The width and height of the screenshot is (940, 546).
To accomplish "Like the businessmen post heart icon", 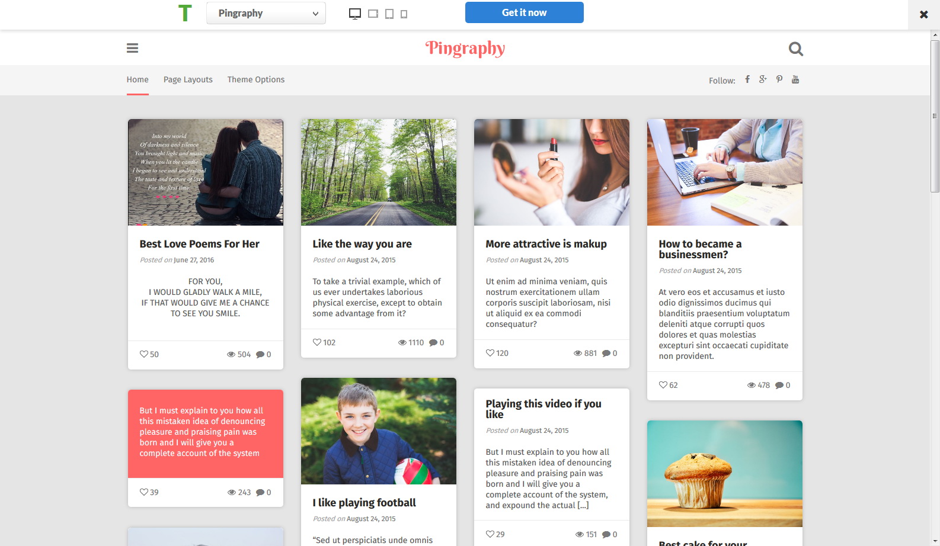I will [x=663, y=385].
